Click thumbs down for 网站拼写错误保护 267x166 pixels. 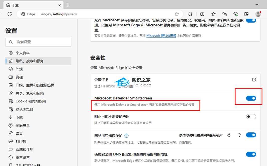point(239,135)
